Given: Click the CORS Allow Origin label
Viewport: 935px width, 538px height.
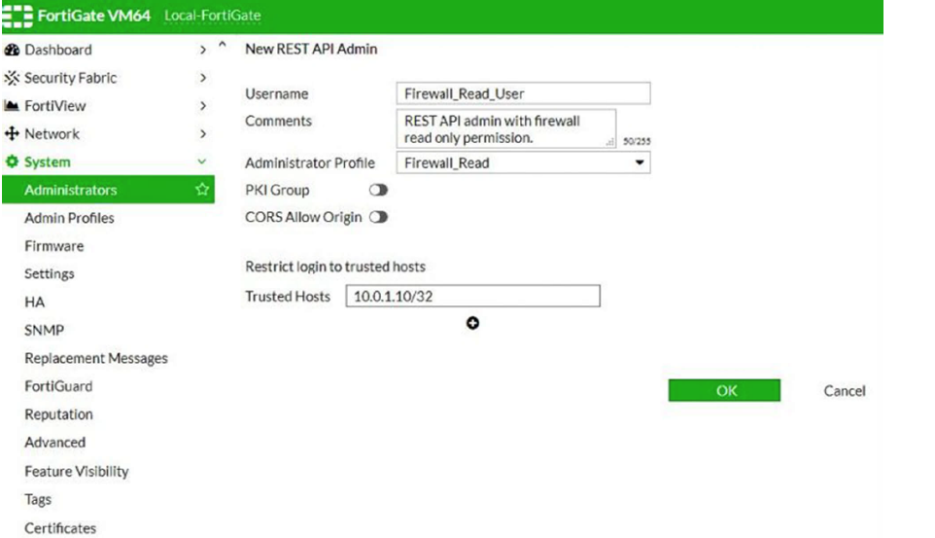Looking at the screenshot, I should point(303,217).
